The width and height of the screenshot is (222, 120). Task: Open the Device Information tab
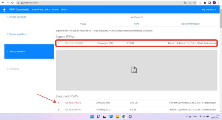coord(190,24)
